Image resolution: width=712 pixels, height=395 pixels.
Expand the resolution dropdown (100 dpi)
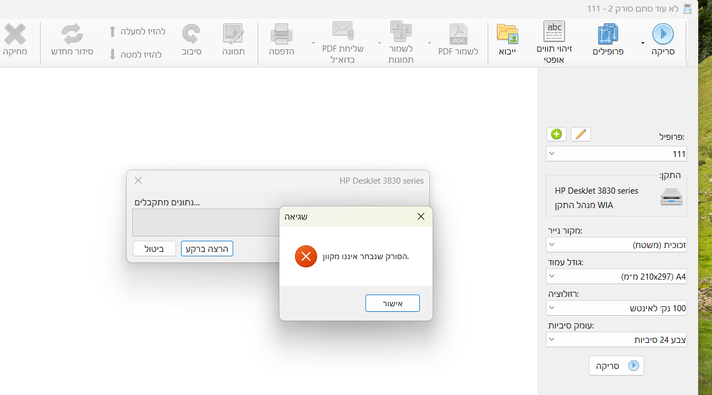(616, 308)
